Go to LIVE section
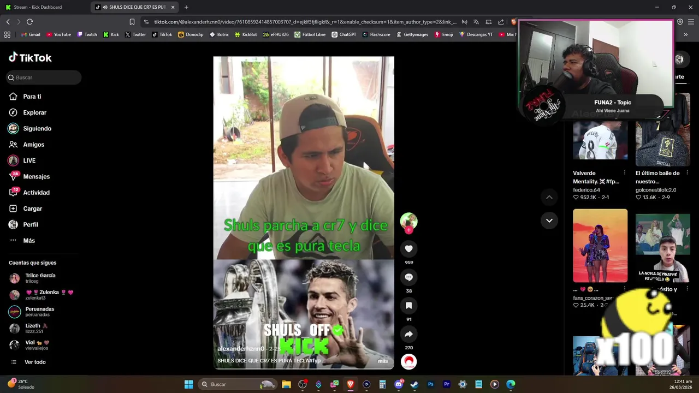This screenshot has height=393, width=699. click(29, 160)
